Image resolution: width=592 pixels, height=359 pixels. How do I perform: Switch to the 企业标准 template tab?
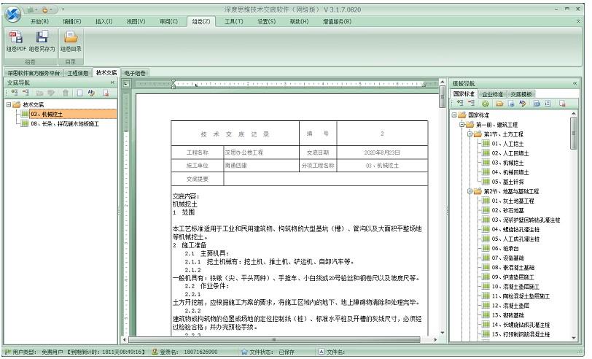pos(492,94)
